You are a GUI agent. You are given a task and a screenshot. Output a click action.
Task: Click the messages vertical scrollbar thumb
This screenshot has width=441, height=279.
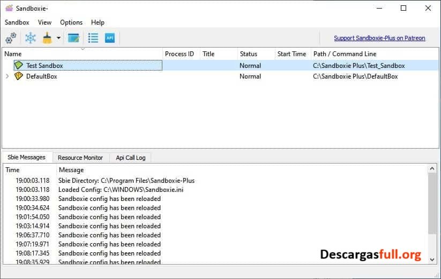click(x=432, y=203)
